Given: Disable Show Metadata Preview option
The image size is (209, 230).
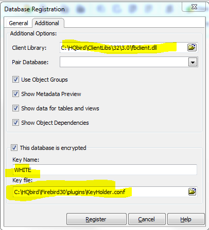Looking at the screenshot, I should pos(15,94).
